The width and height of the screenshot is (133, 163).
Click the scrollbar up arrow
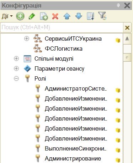click(127, 39)
